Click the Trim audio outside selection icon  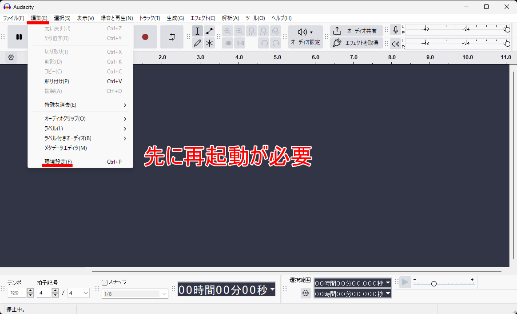tap(227, 43)
